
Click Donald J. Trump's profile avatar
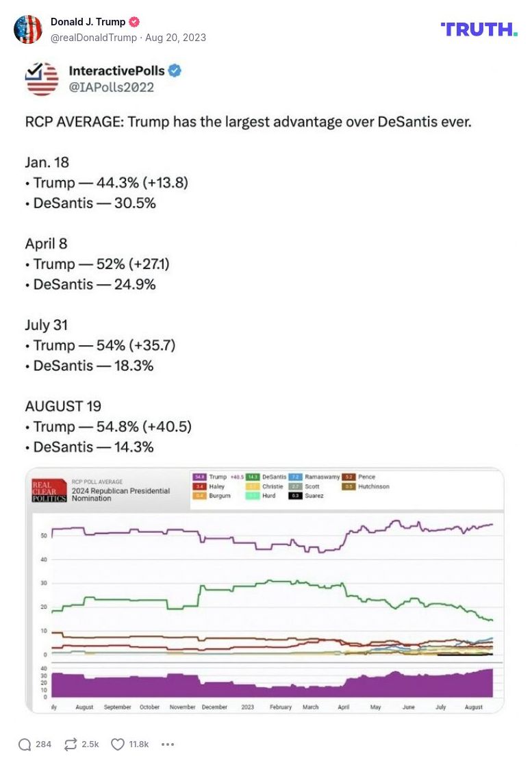coord(28,29)
